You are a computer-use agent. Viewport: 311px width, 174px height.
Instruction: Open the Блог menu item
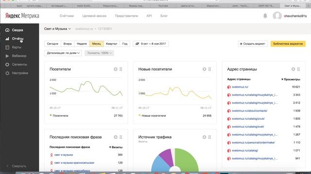click(164, 16)
